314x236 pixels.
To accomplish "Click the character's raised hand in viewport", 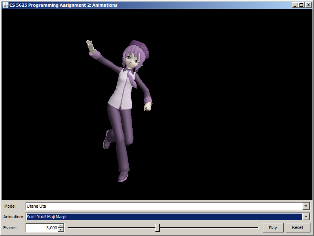I will click(91, 47).
